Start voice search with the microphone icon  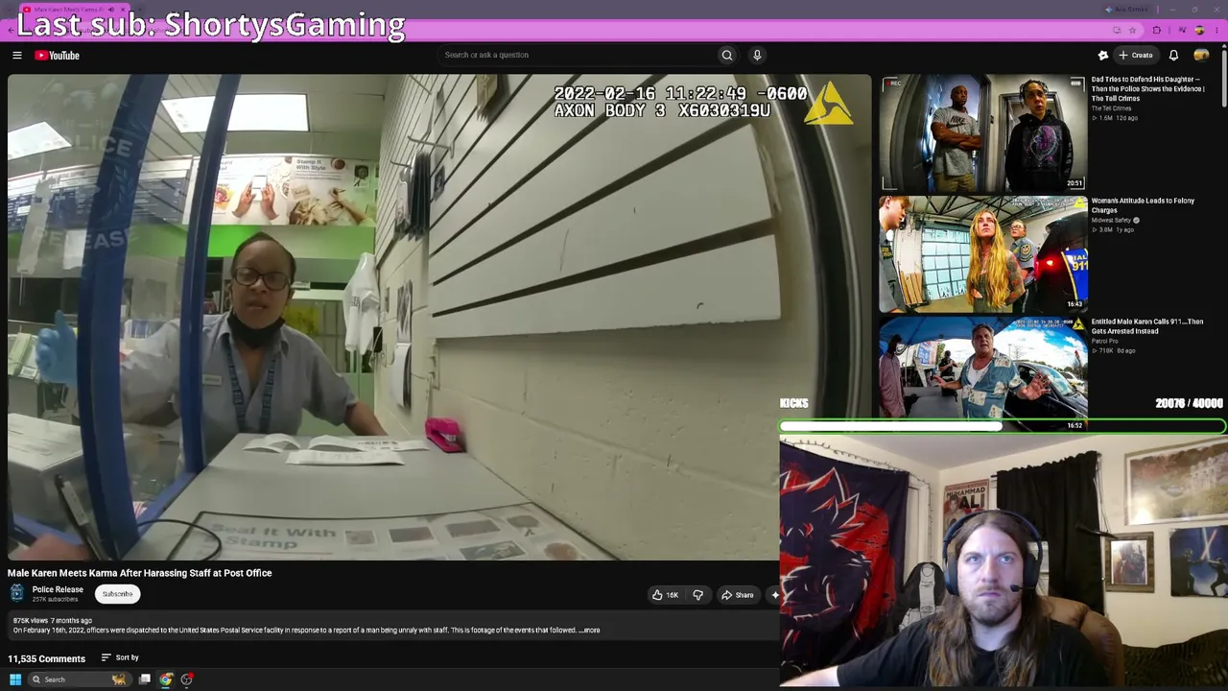757,55
